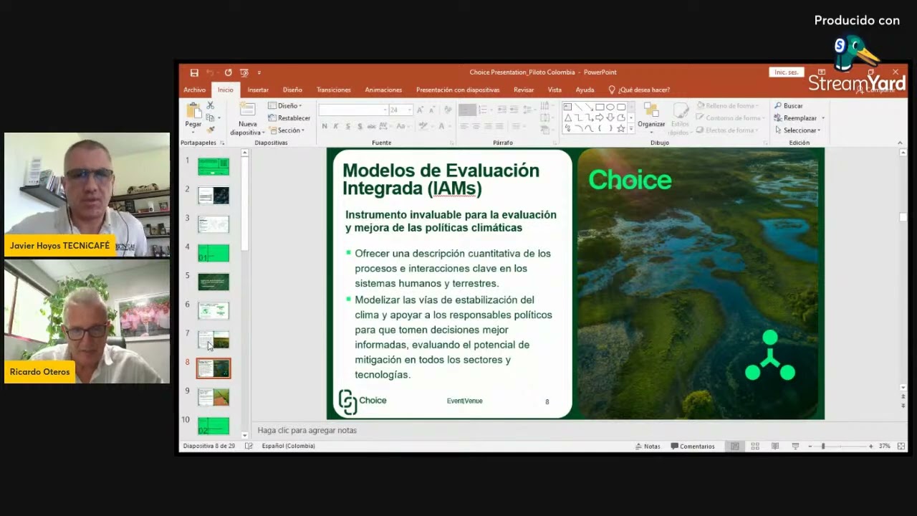Start presentation from beginning via quick access icon
The height and width of the screenshot is (516, 917).
[x=244, y=72]
